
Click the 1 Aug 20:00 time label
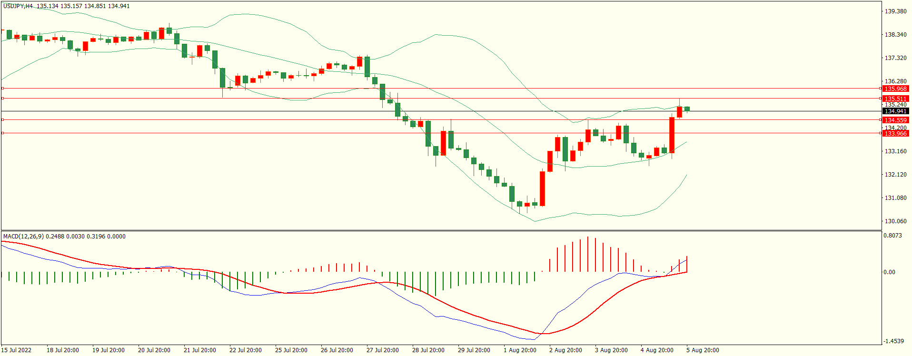(520, 350)
